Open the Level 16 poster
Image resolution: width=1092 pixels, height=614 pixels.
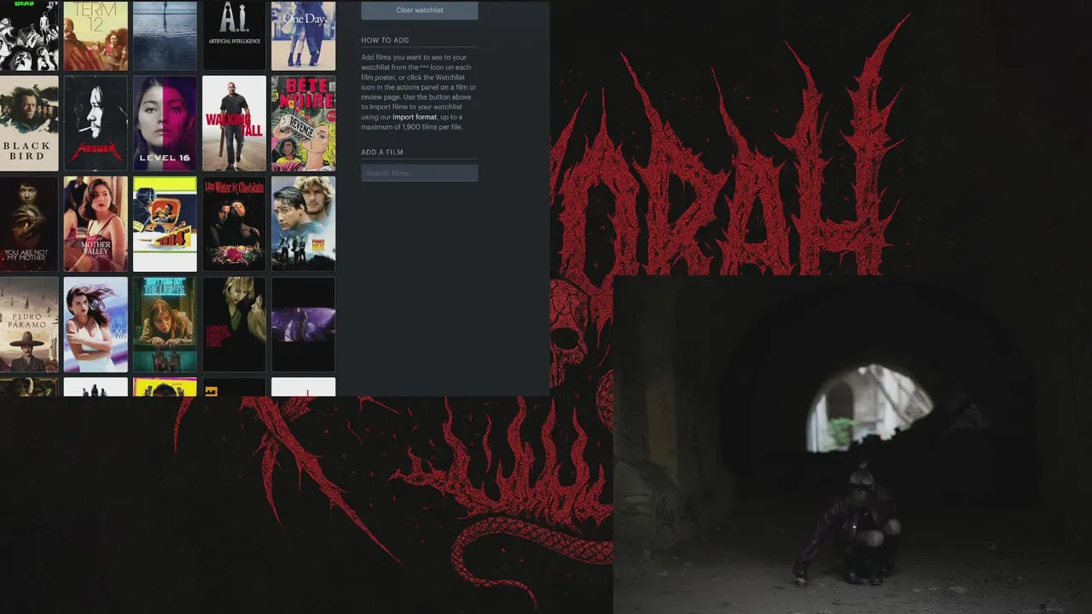coord(165,124)
